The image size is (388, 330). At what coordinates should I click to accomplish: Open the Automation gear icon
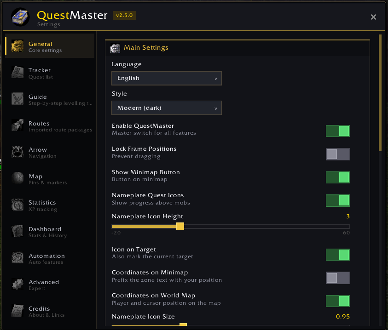17,258
